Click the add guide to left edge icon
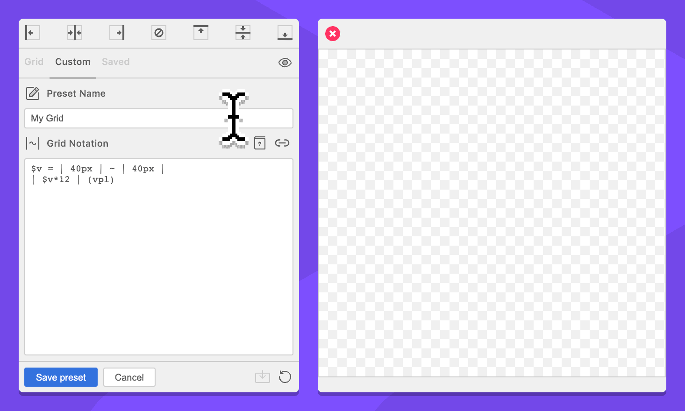The width and height of the screenshot is (685, 411). click(32, 33)
